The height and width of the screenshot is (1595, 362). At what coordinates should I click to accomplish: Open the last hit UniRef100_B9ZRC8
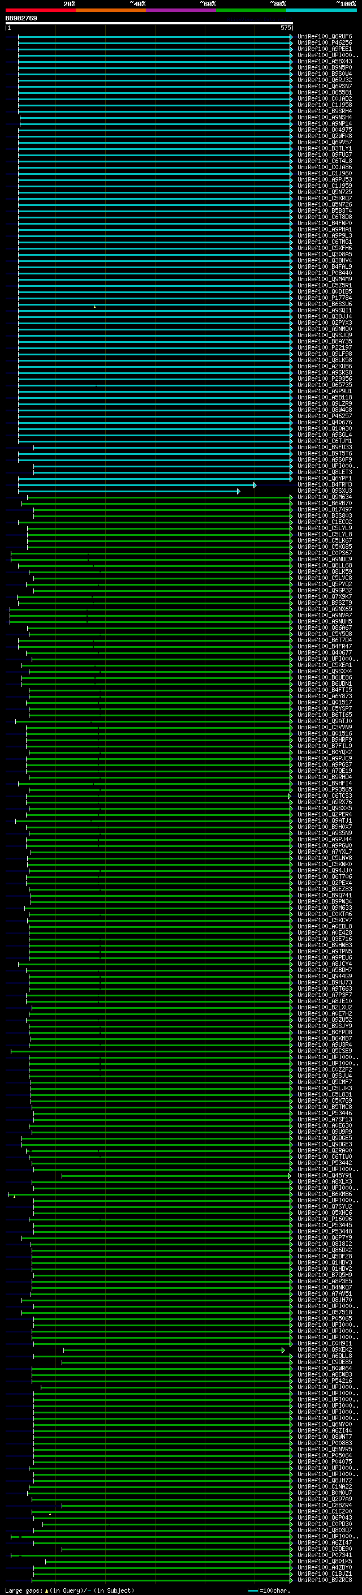click(x=325, y=1580)
